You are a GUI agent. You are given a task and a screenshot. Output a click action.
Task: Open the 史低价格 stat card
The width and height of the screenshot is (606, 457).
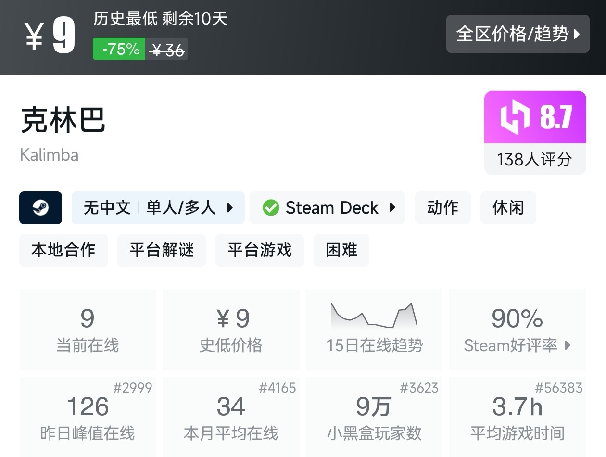point(231,330)
